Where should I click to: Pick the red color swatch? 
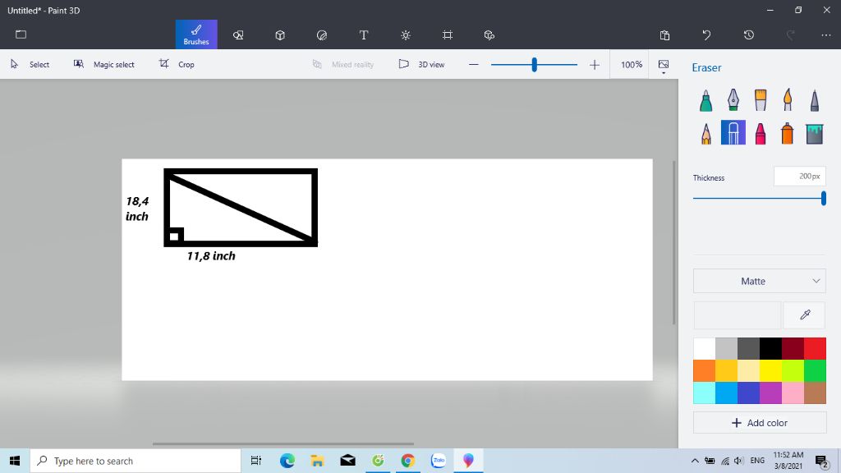[x=815, y=348]
